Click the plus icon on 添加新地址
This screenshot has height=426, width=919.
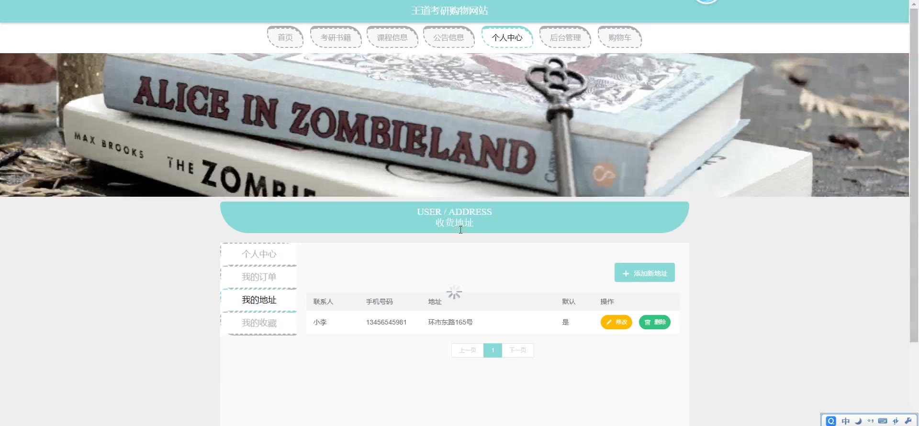point(626,273)
